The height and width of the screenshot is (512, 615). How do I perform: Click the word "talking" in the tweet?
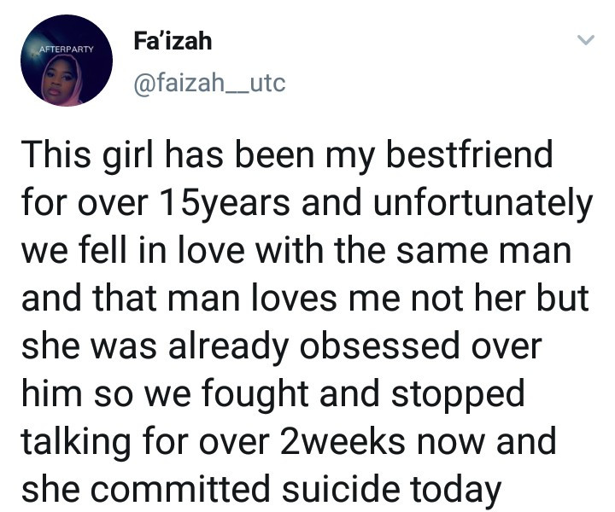coord(76,443)
